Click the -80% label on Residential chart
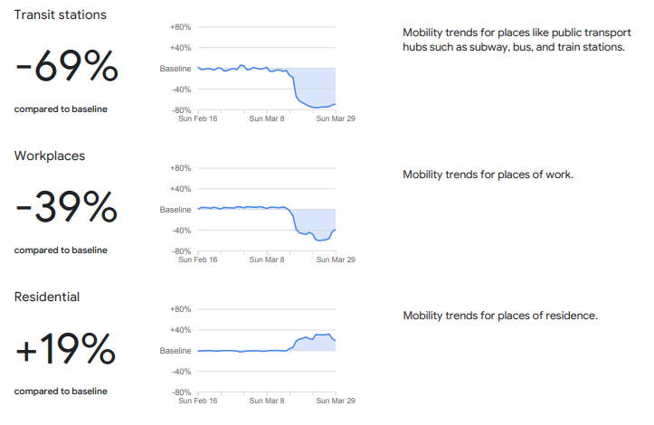 pyautogui.click(x=181, y=392)
